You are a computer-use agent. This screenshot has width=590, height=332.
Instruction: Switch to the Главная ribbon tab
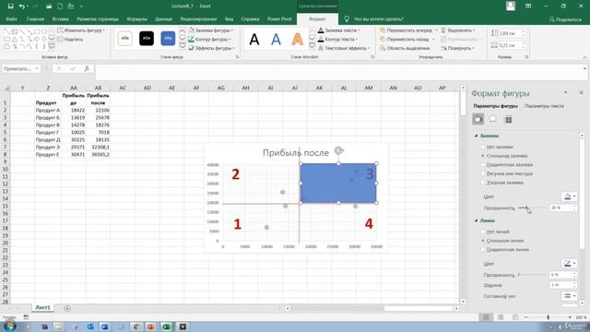35,18
